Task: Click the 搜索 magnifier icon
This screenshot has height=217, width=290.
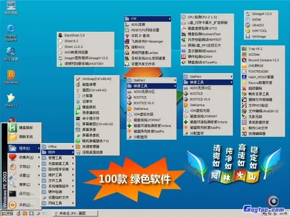Action: click(12, 184)
